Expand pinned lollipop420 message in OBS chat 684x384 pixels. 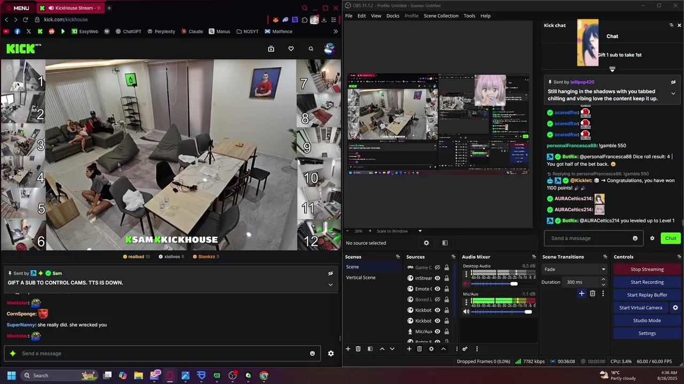[673, 93]
